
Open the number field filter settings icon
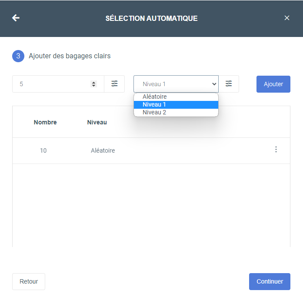click(x=114, y=84)
